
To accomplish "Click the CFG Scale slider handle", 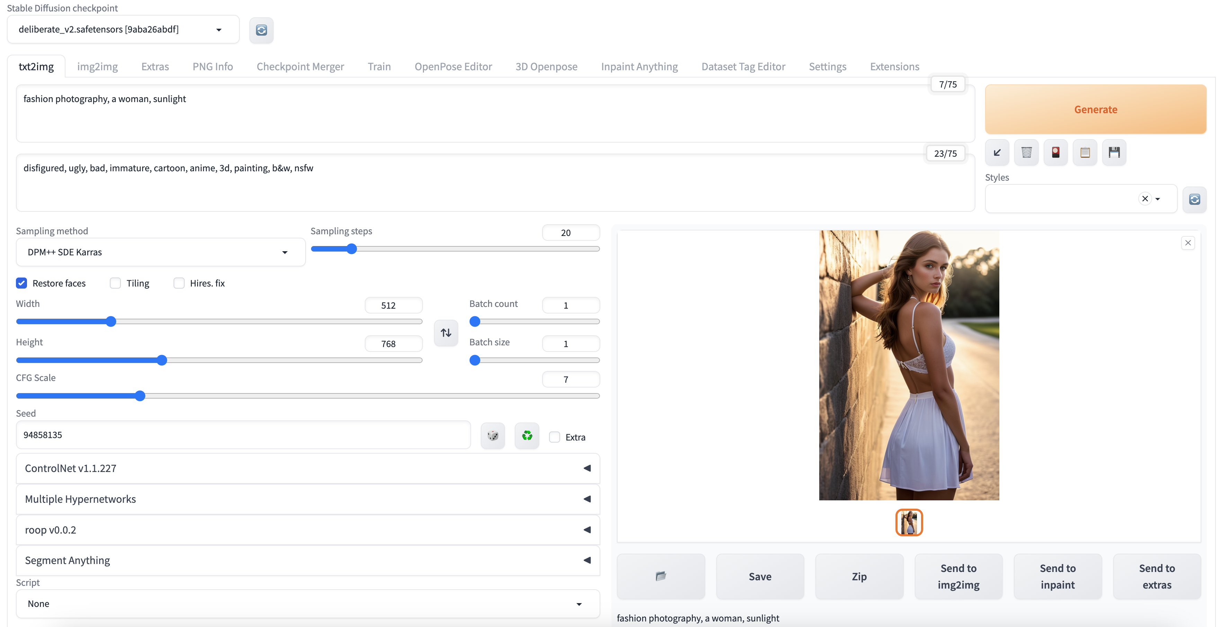I will [x=140, y=396].
